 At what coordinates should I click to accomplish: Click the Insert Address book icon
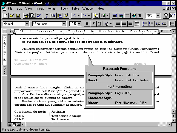[x=103, y=15]
